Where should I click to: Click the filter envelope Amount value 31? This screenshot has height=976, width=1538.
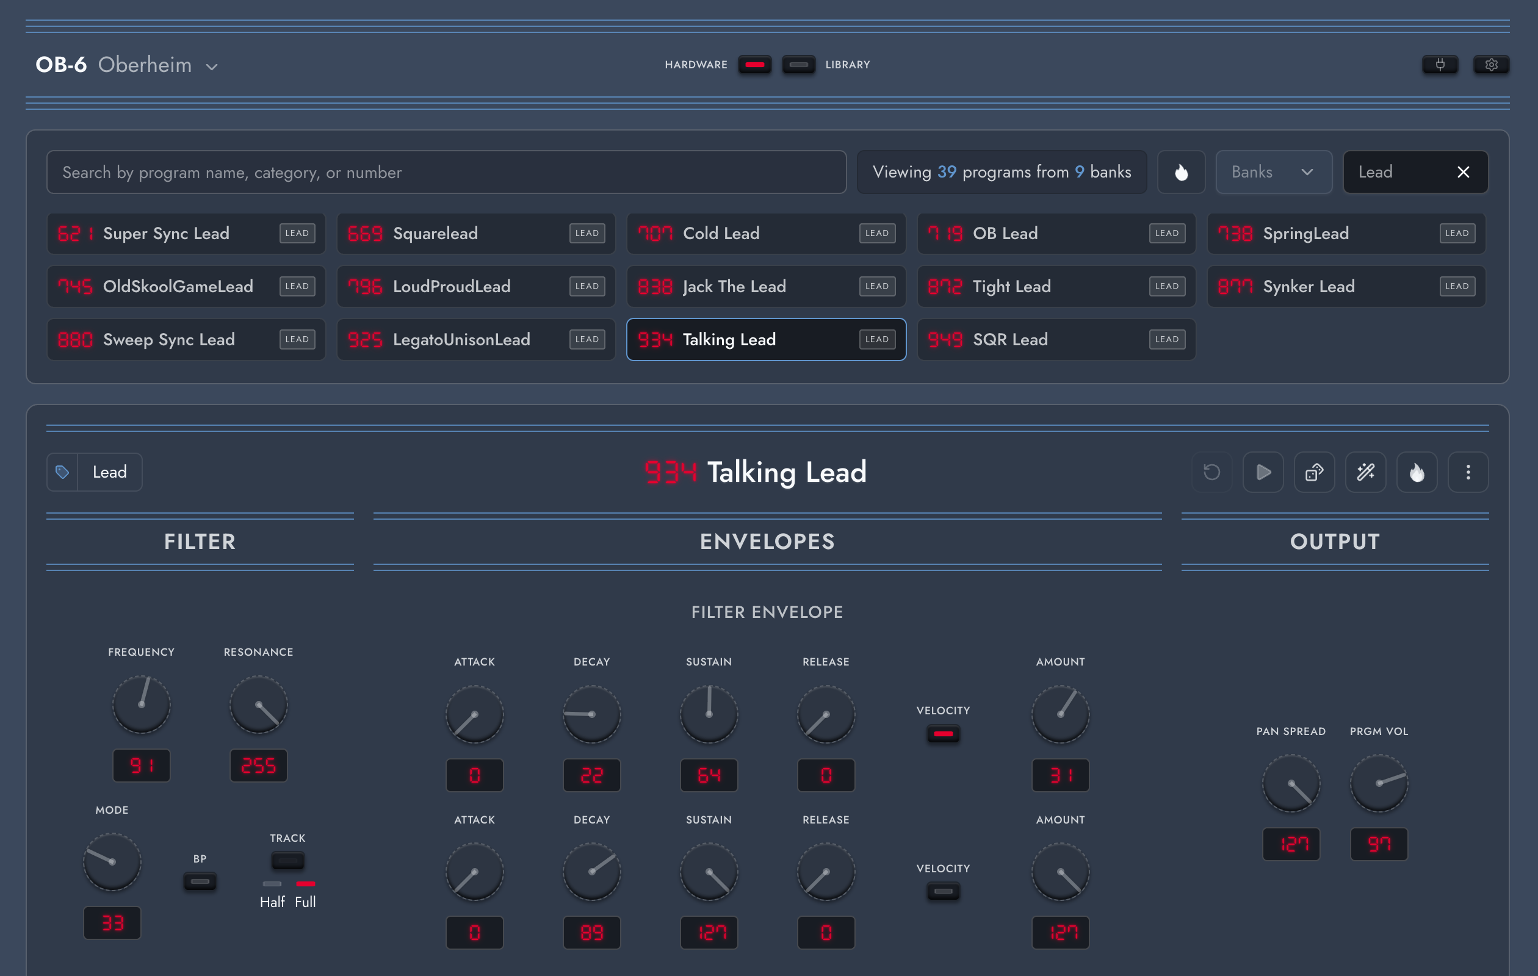point(1060,775)
